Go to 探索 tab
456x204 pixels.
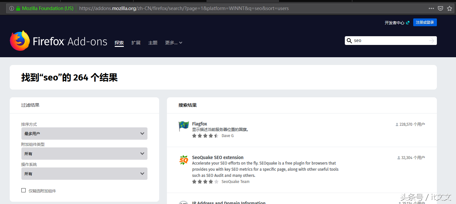pyautogui.click(x=119, y=43)
